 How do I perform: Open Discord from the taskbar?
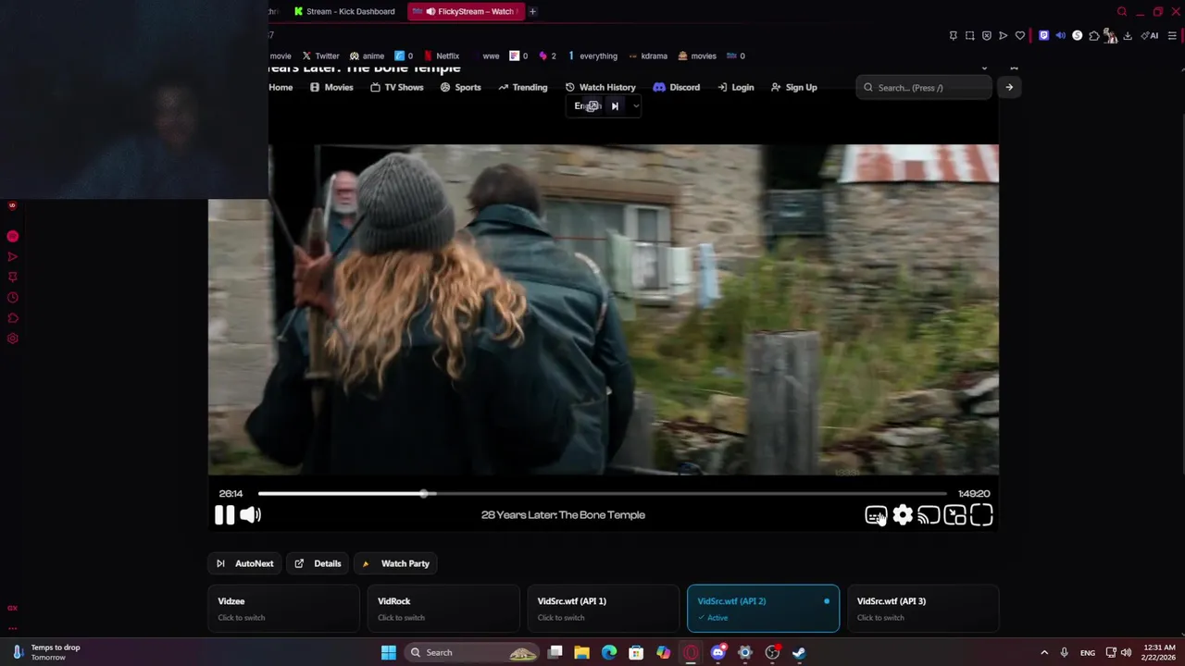pos(717,653)
